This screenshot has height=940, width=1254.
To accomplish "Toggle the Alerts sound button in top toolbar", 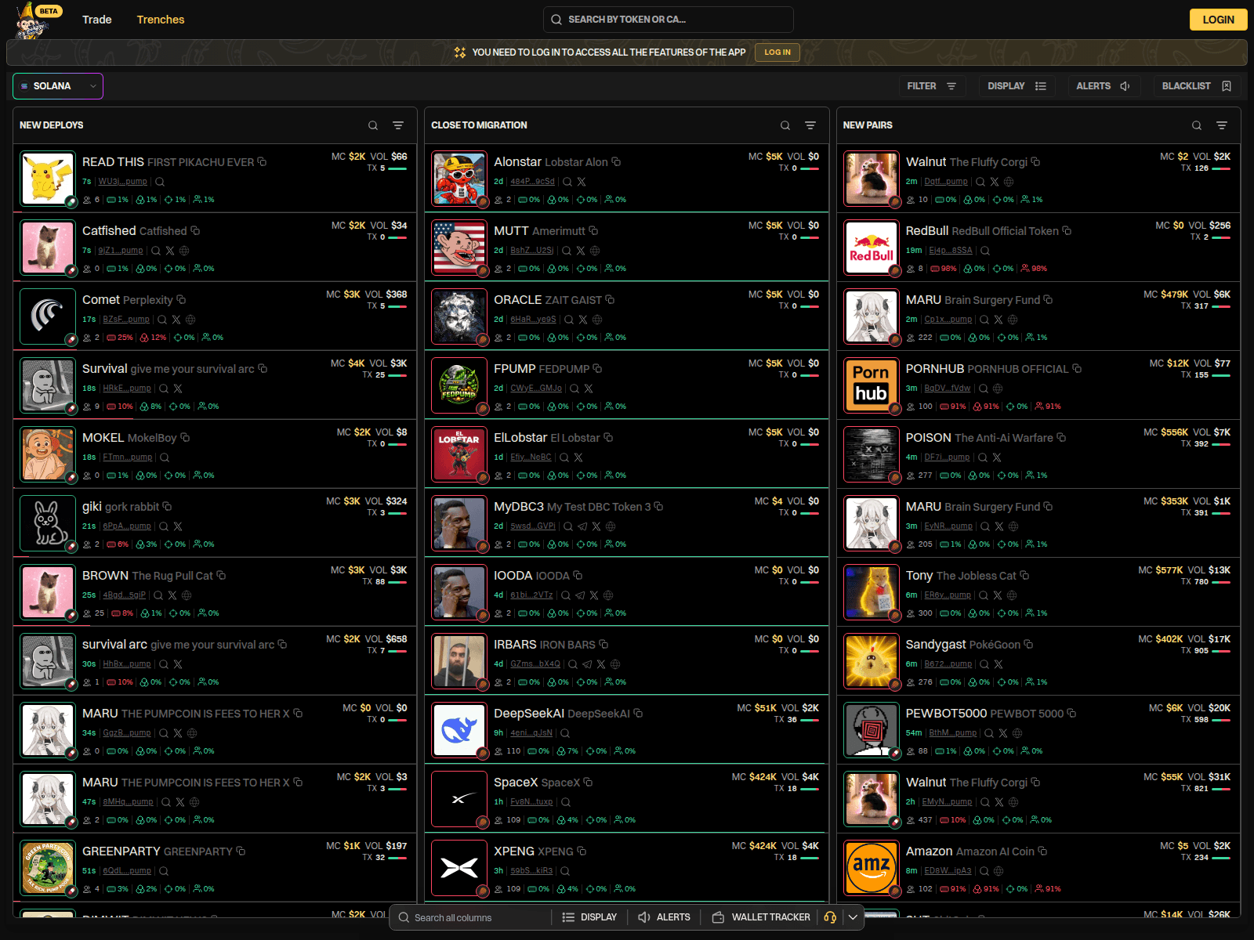I will (x=1103, y=86).
